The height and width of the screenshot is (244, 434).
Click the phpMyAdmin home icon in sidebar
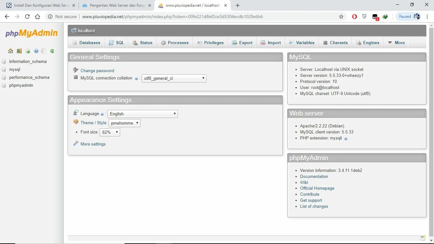[10, 51]
